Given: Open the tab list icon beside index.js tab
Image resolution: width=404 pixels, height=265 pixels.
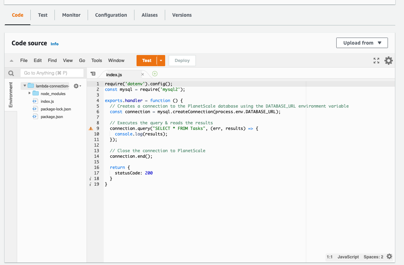Looking at the screenshot, I should (x=93, y=74).
